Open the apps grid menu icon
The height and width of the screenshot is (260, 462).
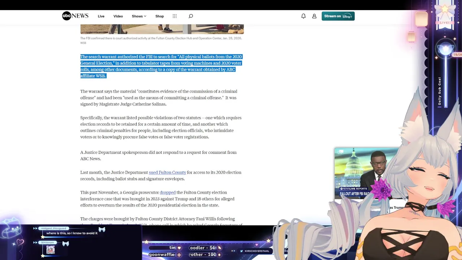(x=175, y=16)
